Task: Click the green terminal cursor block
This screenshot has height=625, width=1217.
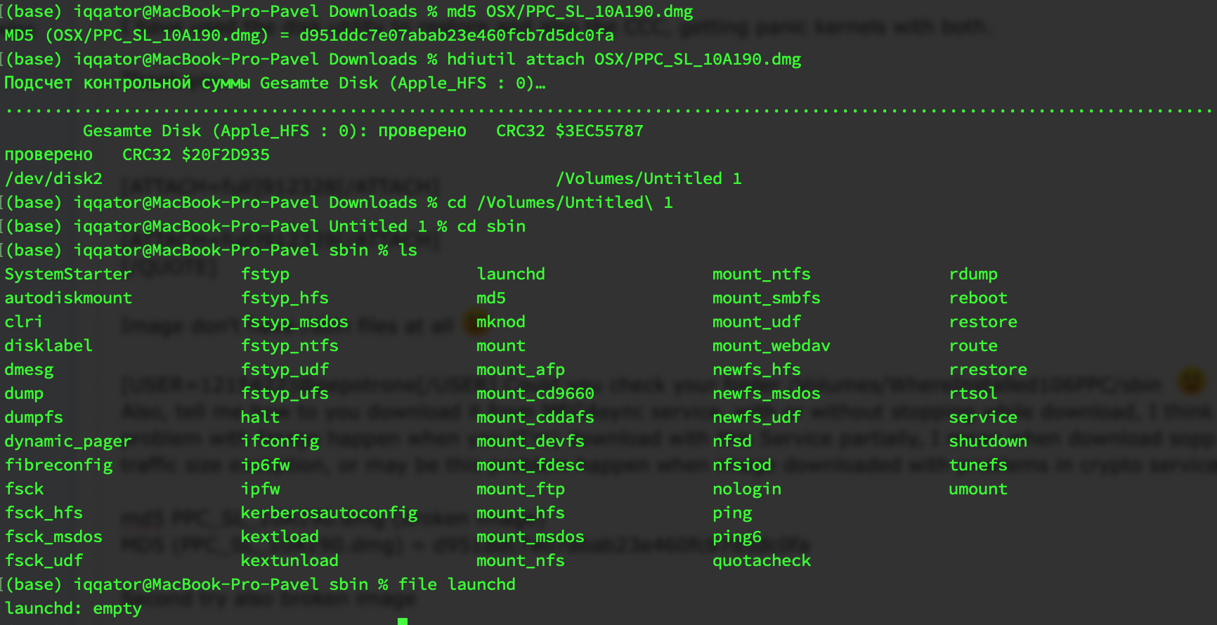Action: click(403, 621)
